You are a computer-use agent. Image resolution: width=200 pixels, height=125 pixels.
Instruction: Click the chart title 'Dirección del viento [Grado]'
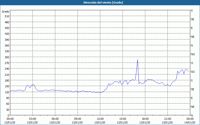(103, 2)
